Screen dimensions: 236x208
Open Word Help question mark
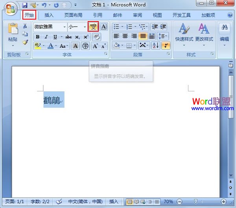[x=230, y=15]
